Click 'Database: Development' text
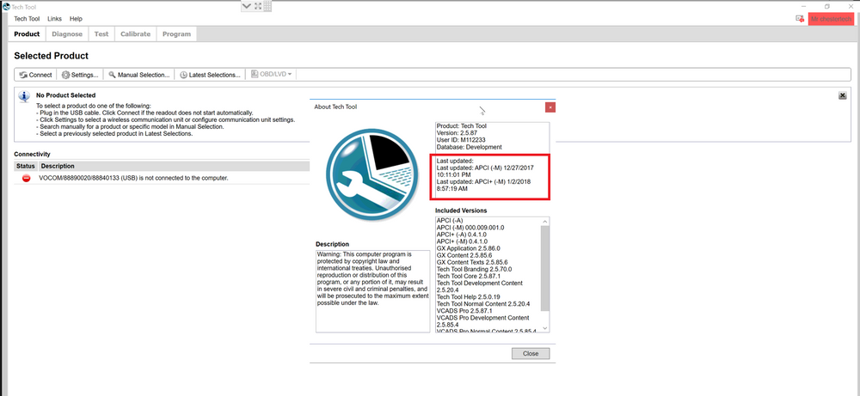Viewport: 860px width, 396px height. click(469, 148)
